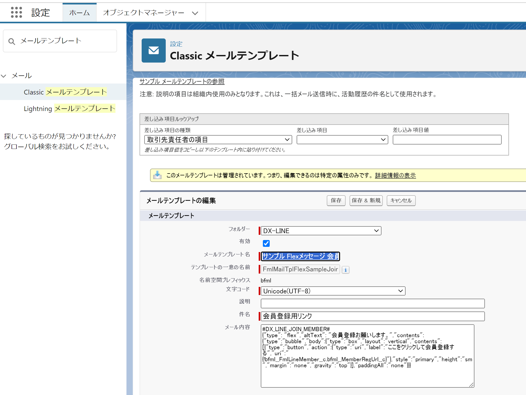Open the 差し込み項目の種類 dropdown
Image resolution: width=526 pixels, height=395 pixels.
point(218,140)
